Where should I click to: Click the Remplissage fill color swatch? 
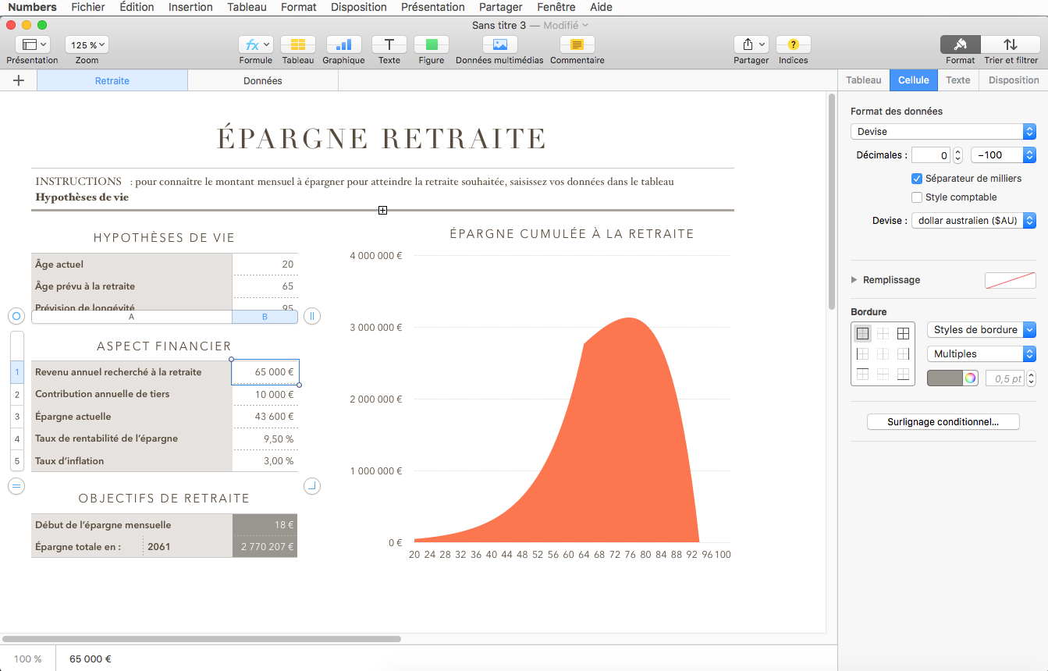(x=1011, y=280)
